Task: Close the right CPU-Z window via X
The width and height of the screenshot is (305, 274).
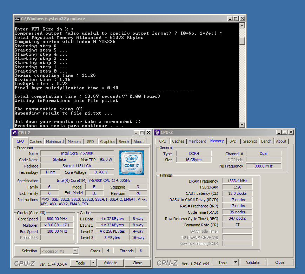Action: pos(291,132)
